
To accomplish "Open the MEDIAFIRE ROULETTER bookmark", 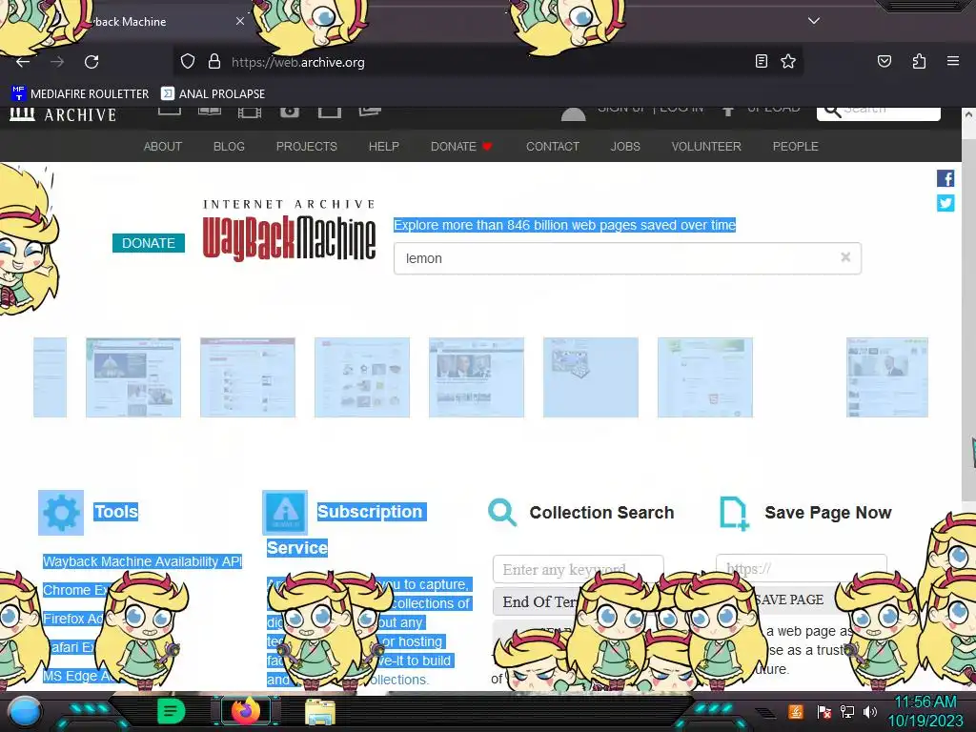I will point(80,94).
